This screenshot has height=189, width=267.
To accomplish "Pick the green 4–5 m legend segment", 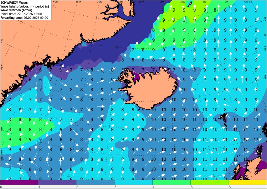I will coord(172,182).
